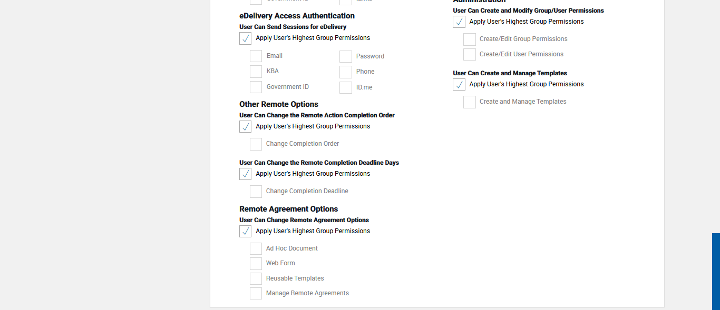The width and height of the screenshot is (720, 310).
Task: Tick the Government ID checkbox
Action: 256,87
